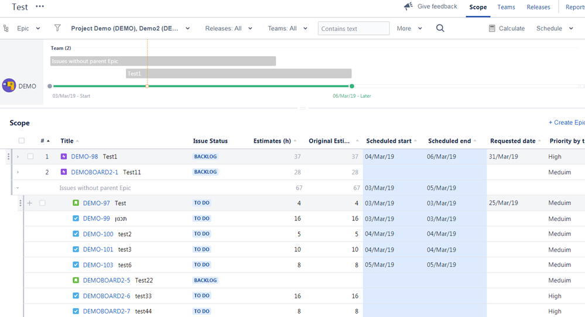
Task: Open the Epic hierarchy dropdown
Action: tap(28, 28)
